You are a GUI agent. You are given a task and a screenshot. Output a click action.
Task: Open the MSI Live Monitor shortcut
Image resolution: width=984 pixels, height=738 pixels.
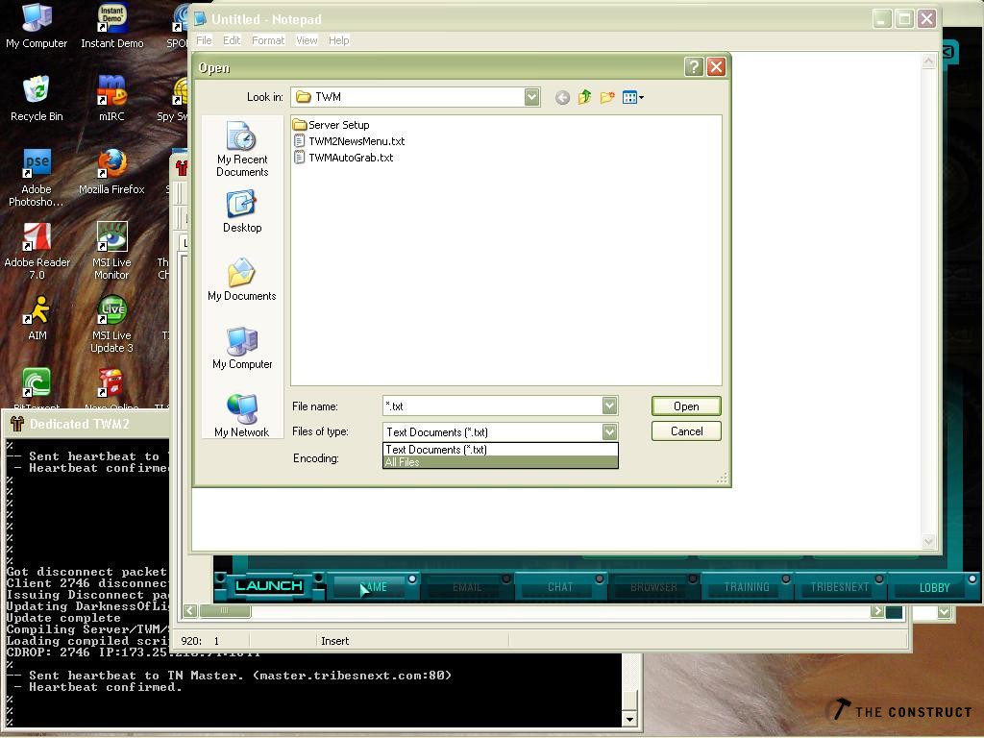point(111,251)
